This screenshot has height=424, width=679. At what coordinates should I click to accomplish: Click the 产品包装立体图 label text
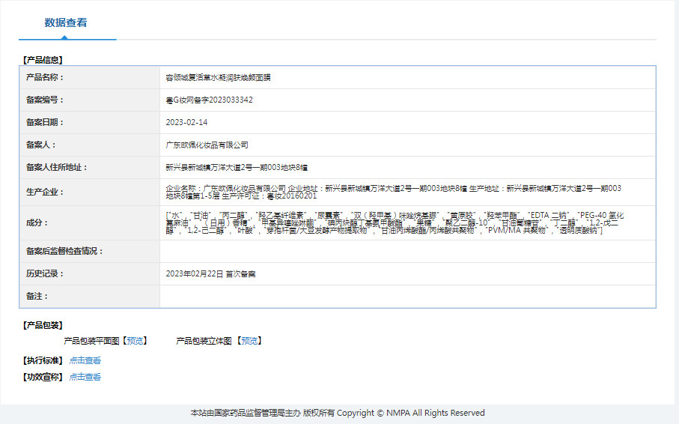pos(204,341)
